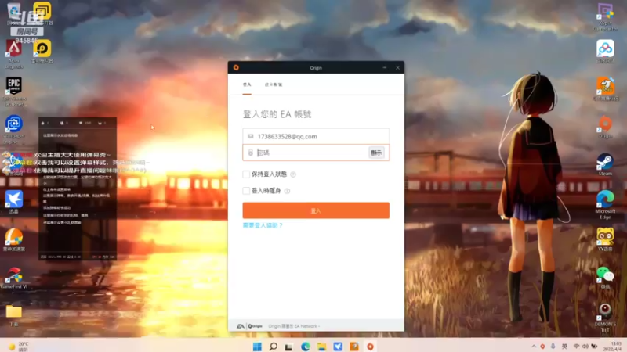Open XSplit Gamecaster desktop shortcut
The image size is (627, 352).
[605, 16]
